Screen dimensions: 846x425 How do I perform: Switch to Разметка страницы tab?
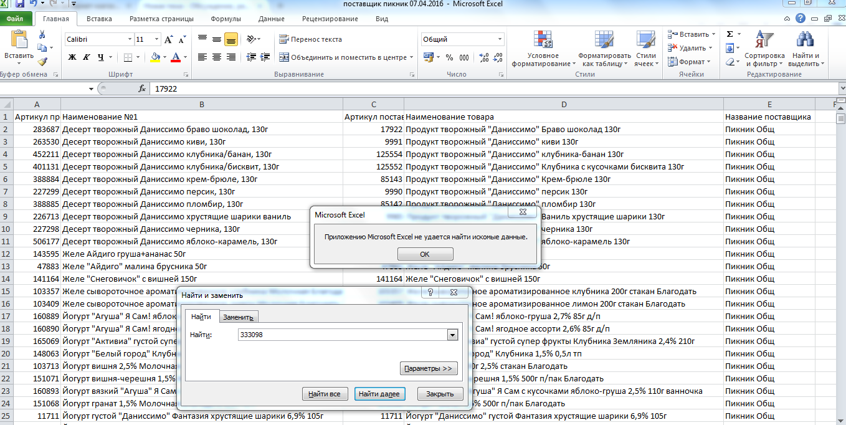tap(161, 19)
